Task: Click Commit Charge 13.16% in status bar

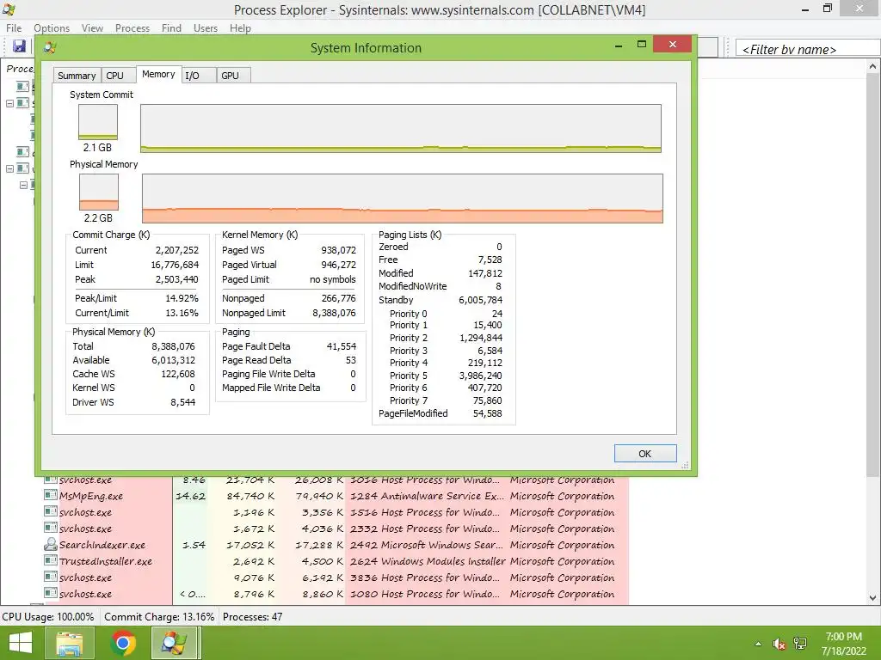Action: (x=159, y=617)
